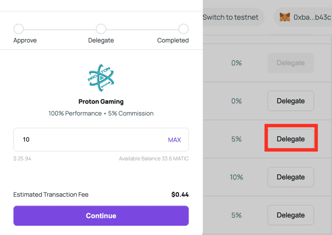Select the Approve step circle indicator
332x235 pixels.
point(18,28)
